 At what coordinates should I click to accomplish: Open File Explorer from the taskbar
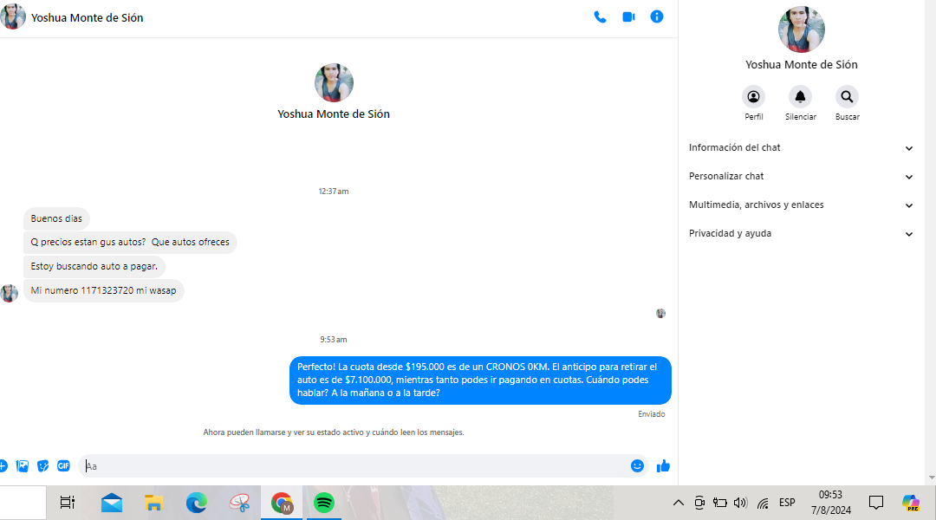pos(154,503)
